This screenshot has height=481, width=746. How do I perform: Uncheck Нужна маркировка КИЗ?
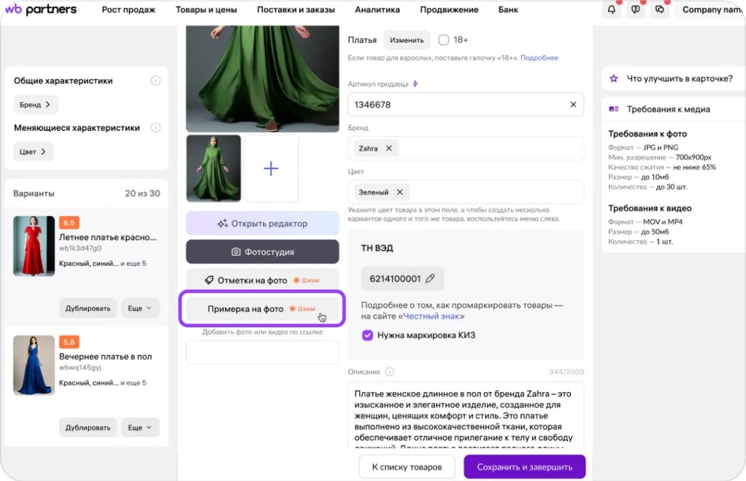point(367,335)
